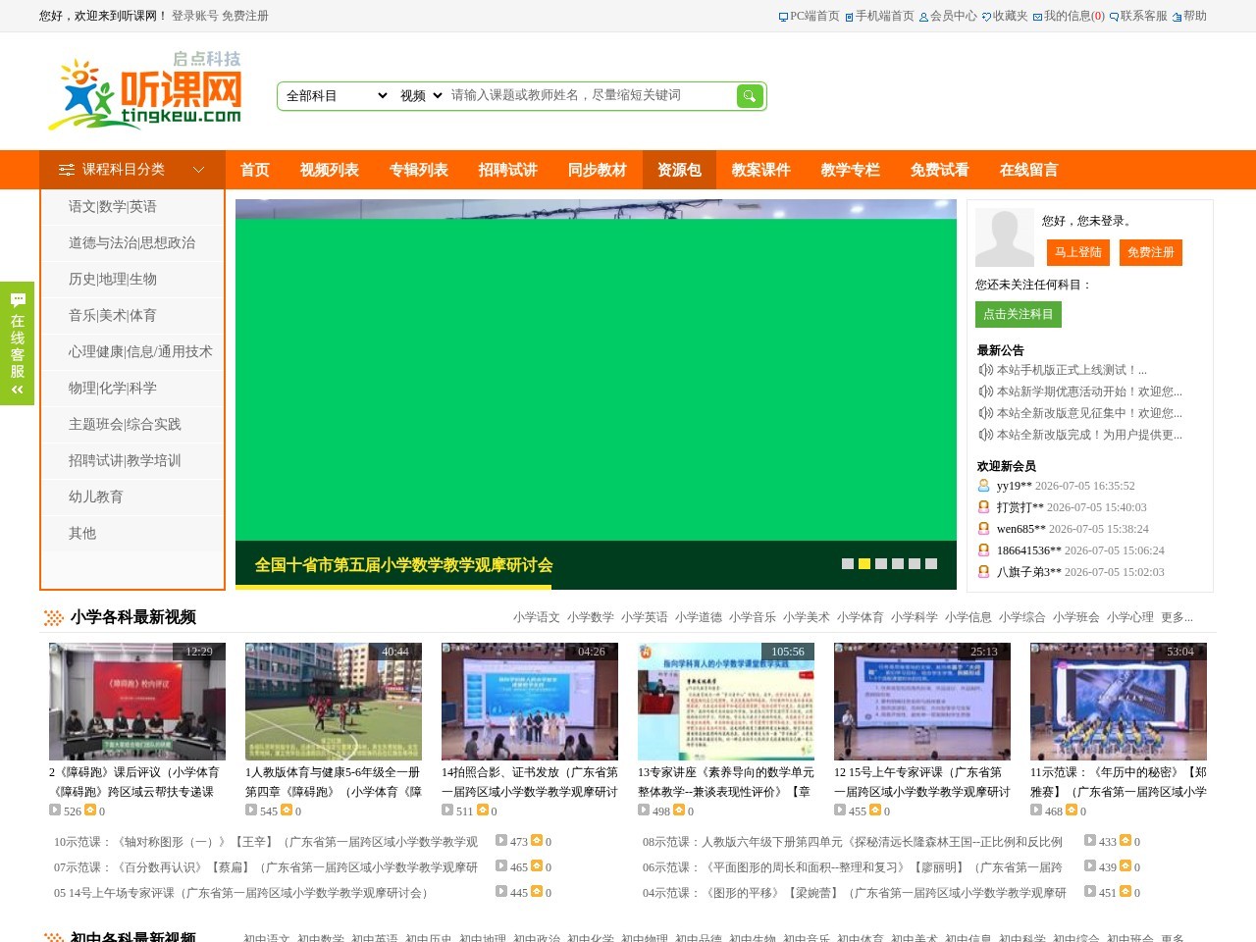Filter by 小学英语 subject link

coord(645,617)
